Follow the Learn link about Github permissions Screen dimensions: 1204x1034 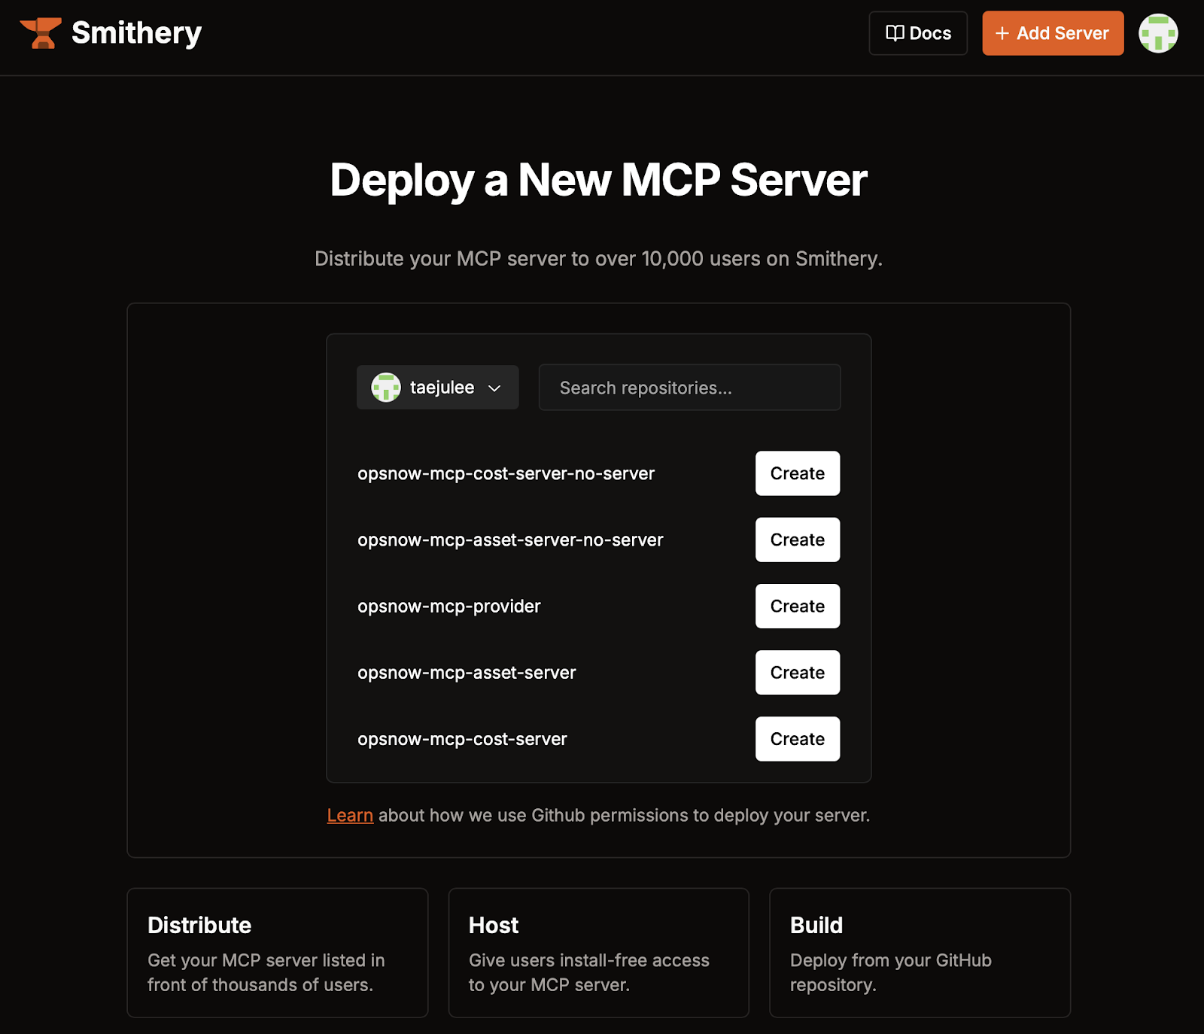350,815
